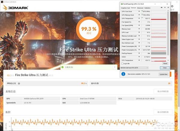Click the Close button in GPU-Z

pos(165,68)
